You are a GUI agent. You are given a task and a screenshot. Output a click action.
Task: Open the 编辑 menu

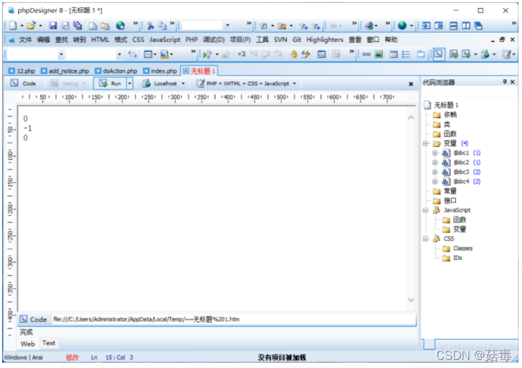click(43, 40)
